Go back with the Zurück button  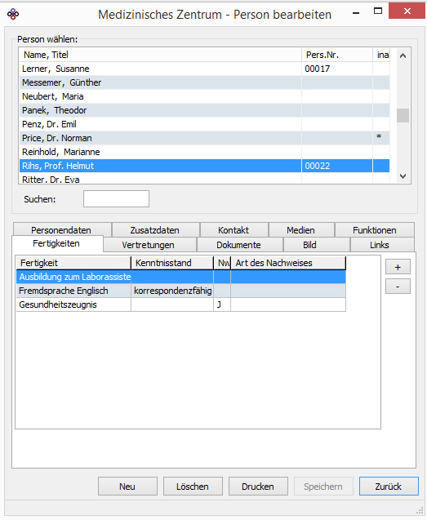click(389, 487)
